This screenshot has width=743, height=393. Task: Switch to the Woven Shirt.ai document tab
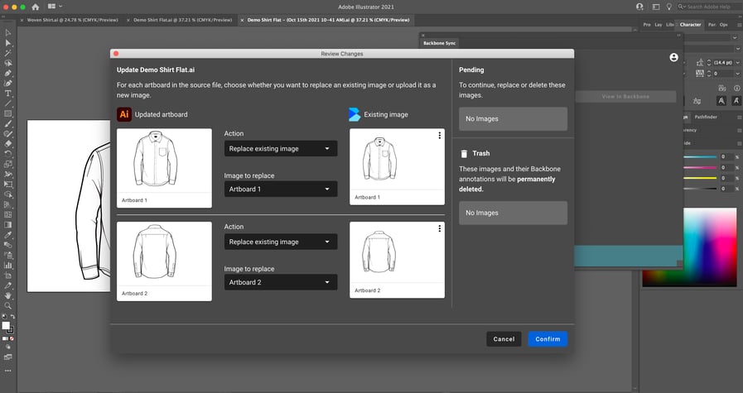coord(73,19)
